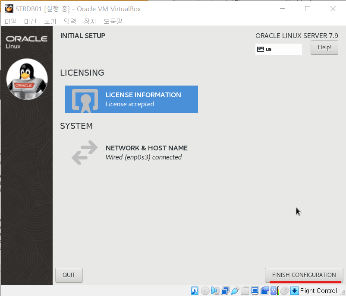This screenshot has width=346, height=296.
Task: Maximize the VirtualBox window
Action: (x=307, y=9)
